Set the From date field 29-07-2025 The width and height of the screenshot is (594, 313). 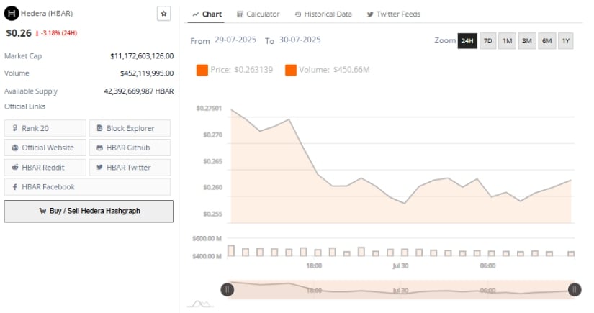tap(235, 40)
